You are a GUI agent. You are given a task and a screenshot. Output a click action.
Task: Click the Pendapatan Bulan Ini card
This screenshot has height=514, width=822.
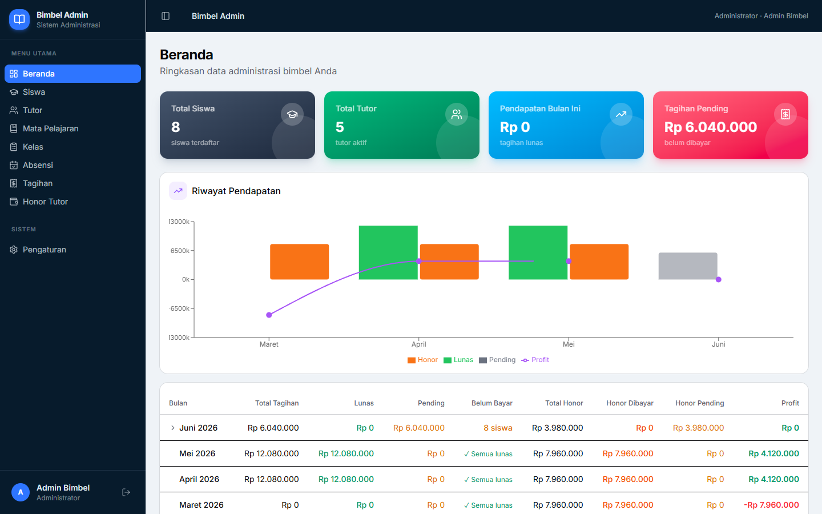click(x=566, y=125)
